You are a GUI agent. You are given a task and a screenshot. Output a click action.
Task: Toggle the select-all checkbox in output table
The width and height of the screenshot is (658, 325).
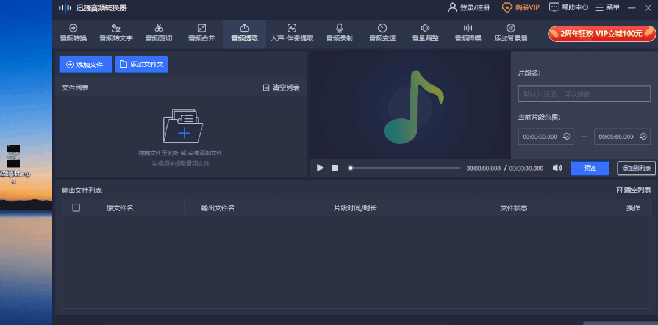[76, 207]
